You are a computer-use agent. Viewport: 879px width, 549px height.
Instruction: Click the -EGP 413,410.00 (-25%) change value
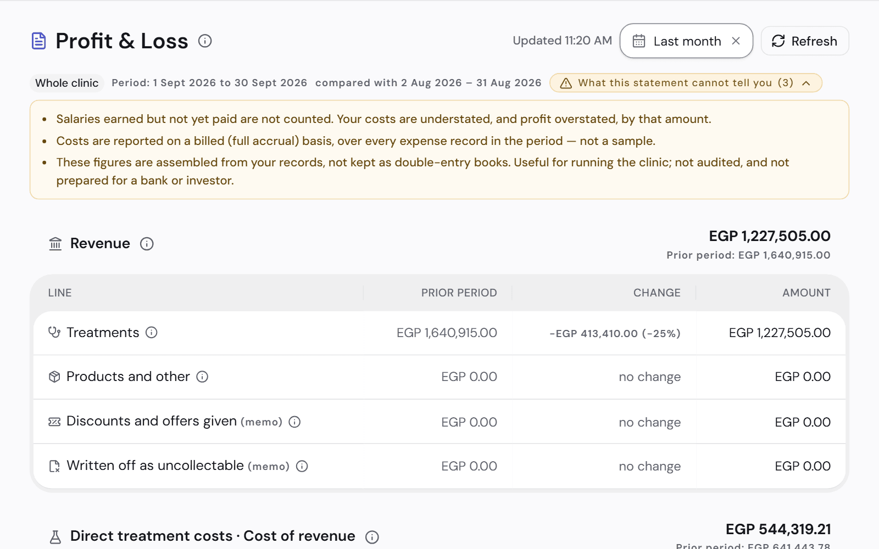pos(615,333)
